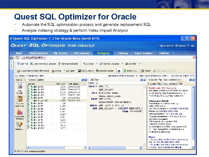Click the Scenario column header
Viewport: 209px width, 157px height.
40,84
